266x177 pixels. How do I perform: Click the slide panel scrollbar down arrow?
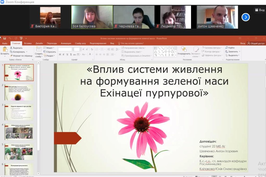pyautogui.click(x=38, y=174)
